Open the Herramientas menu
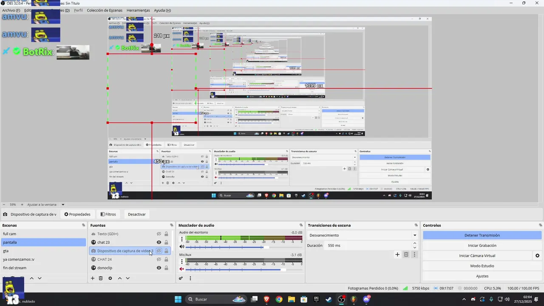 click(138, 10)
